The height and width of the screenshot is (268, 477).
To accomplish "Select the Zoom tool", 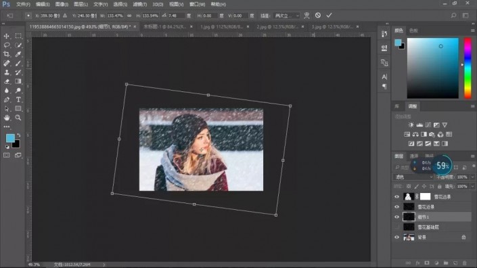I will 18,118.
